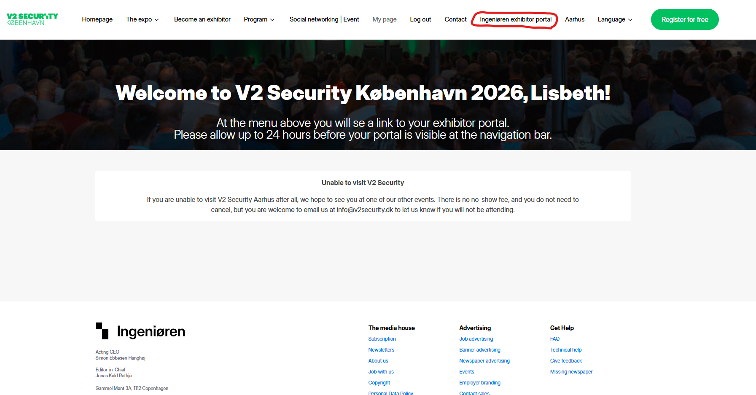Open Social networking | Event page
Screen dimensions: 756x395
(324, 19)
